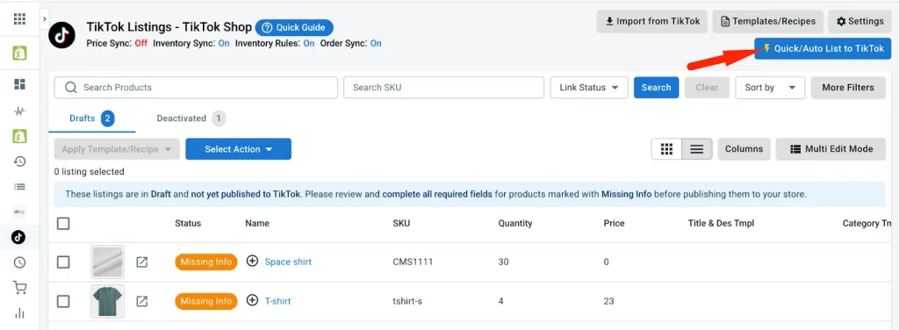This screenshot has height=330, width=899.
Task: Click the Title & Des Tmpl header
Action: [x=721, y=224]
